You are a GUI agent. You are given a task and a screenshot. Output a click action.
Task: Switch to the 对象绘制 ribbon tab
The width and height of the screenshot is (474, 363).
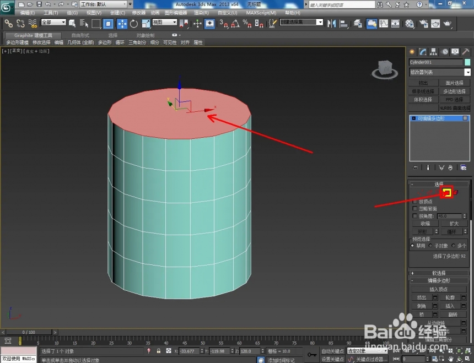point(145,35)
